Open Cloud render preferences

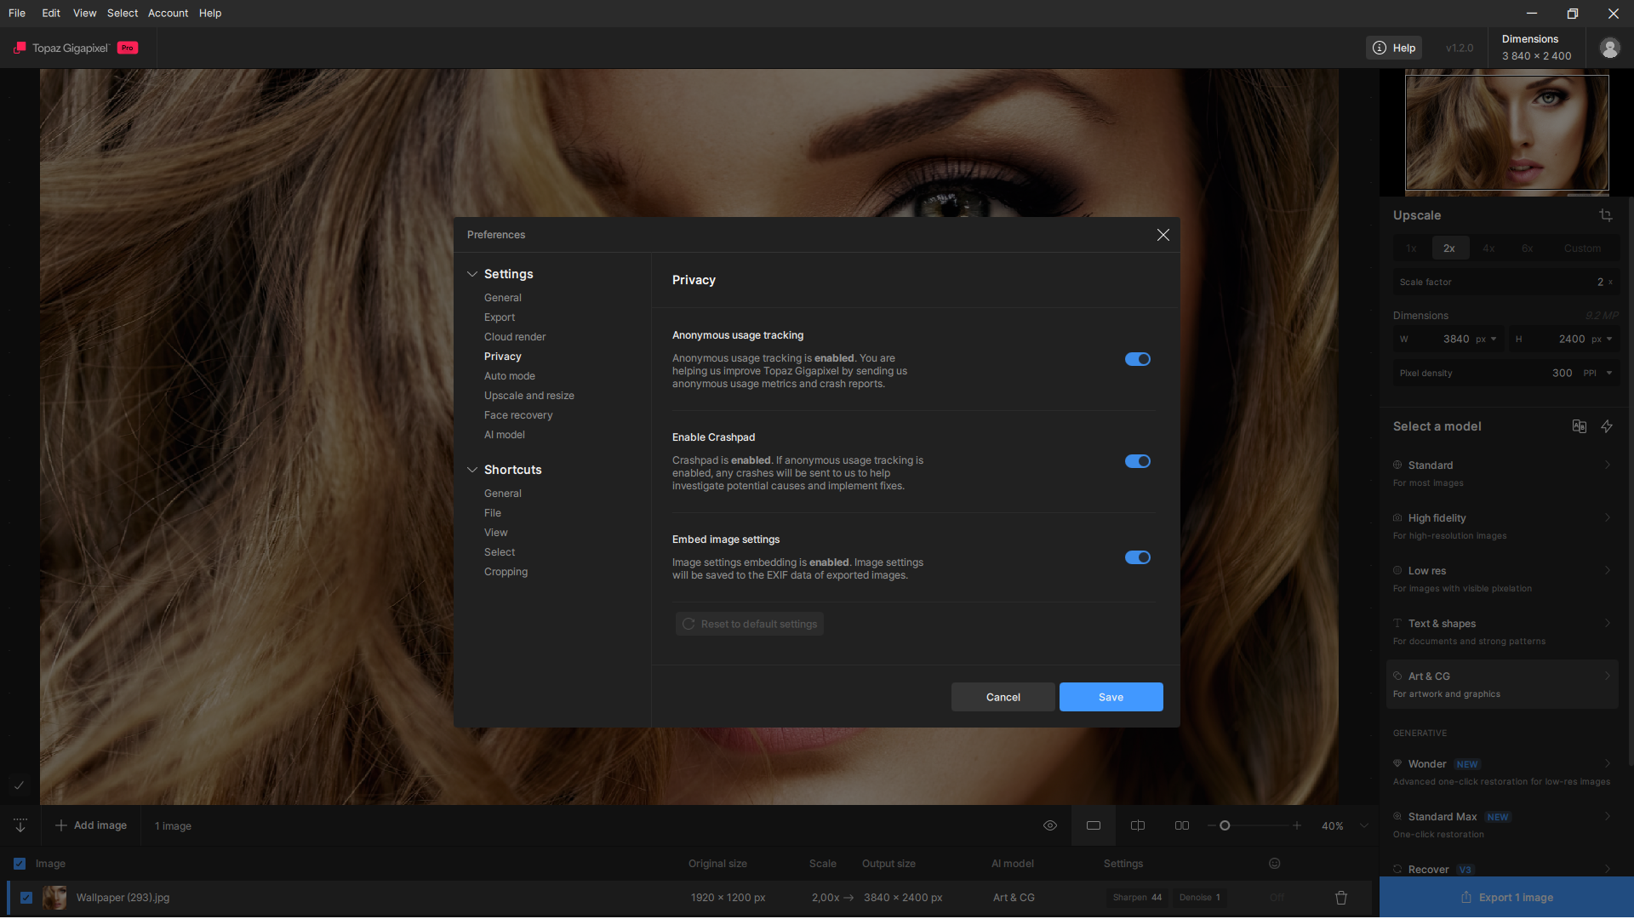click(515, 337)
